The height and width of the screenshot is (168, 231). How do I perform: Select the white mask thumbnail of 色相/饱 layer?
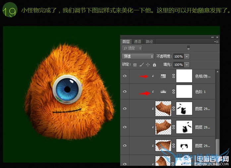tap(184, 76)
